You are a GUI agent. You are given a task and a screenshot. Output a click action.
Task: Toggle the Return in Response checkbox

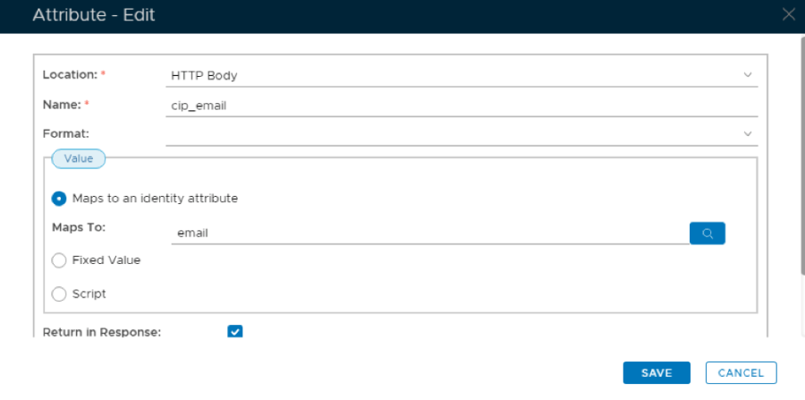pos(235,332)
